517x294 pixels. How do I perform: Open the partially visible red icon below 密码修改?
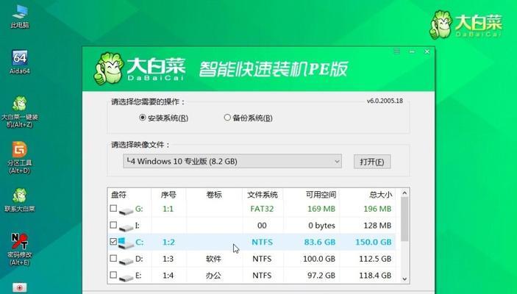pos(20,287)
